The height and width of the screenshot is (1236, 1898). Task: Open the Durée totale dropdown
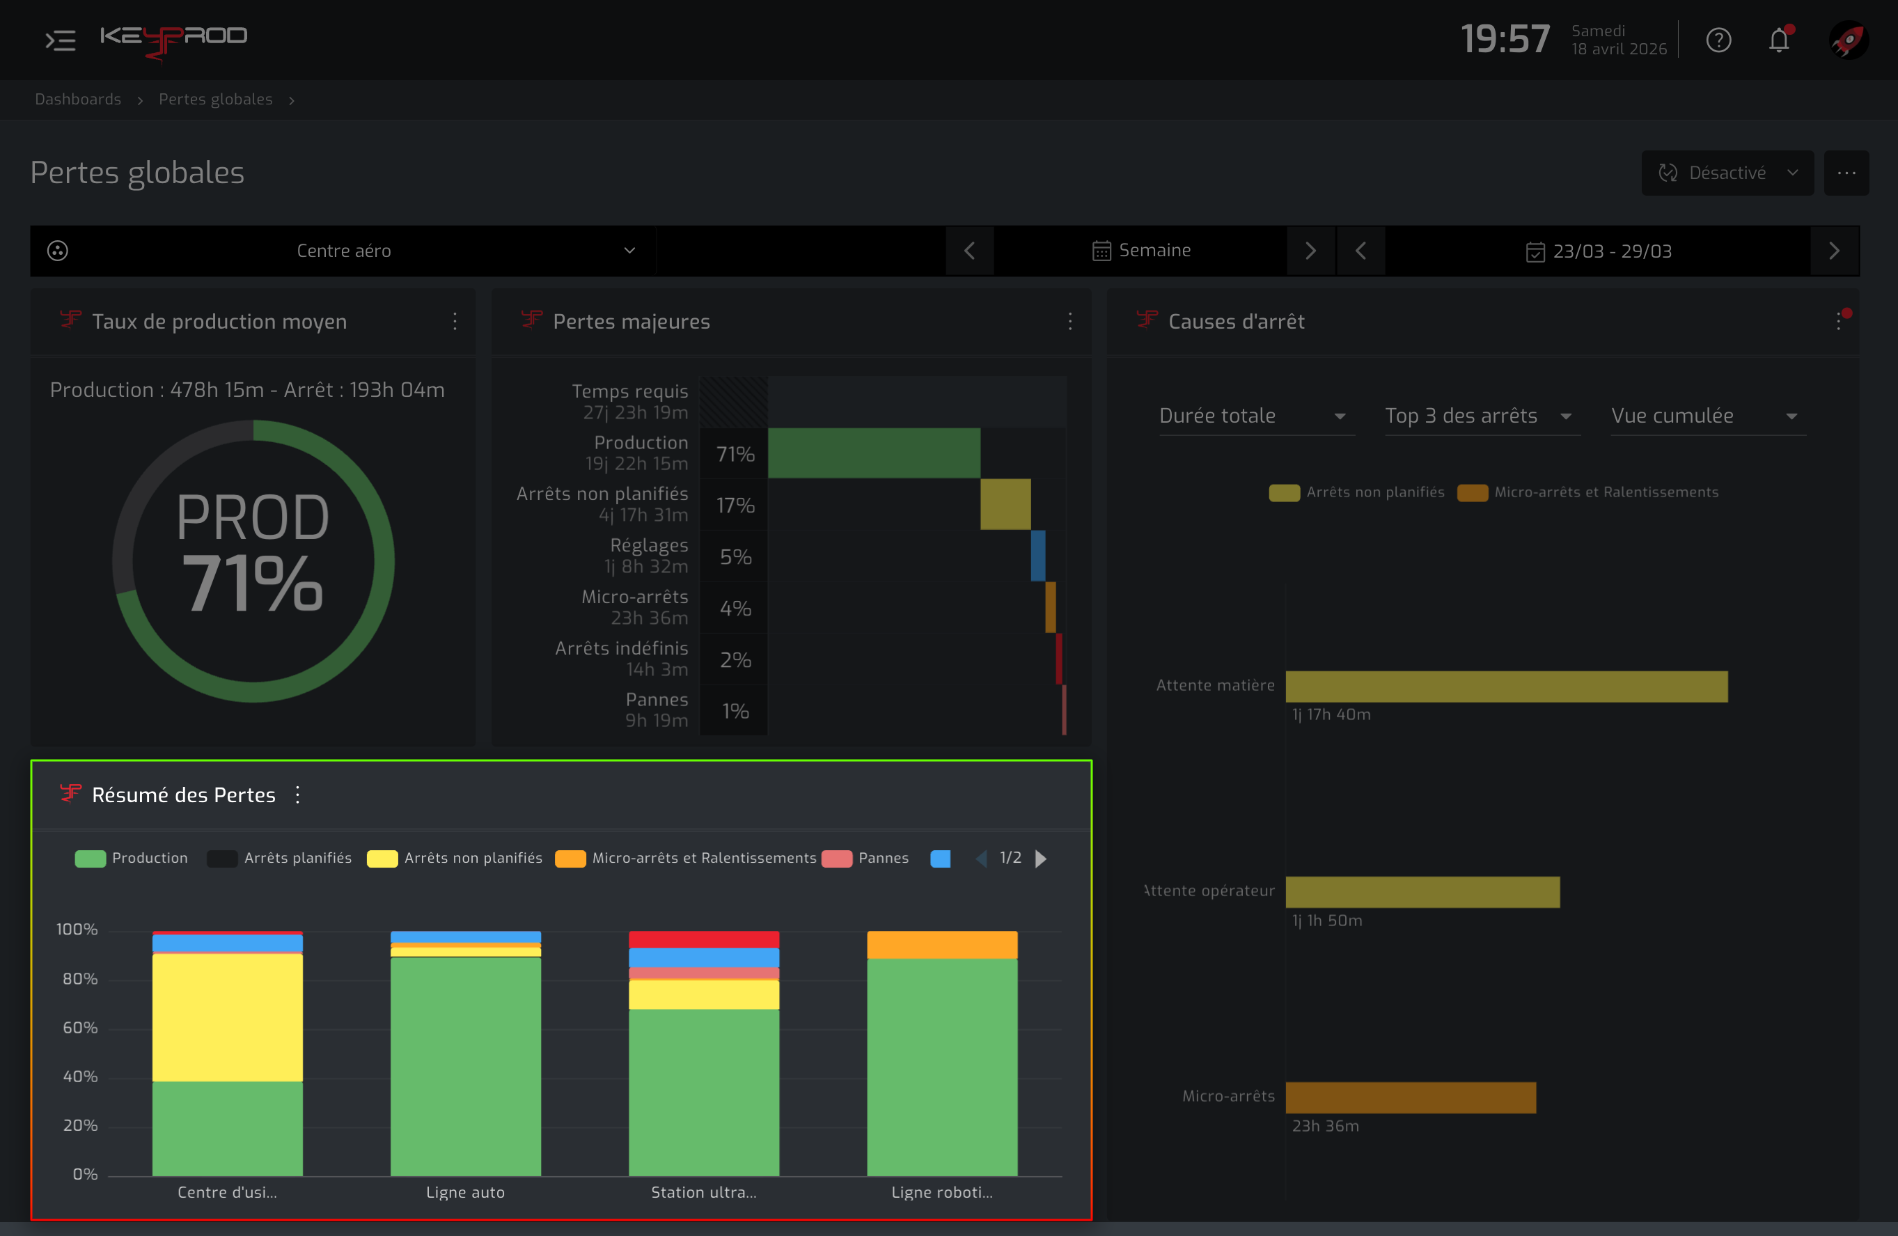coord(1257,416)
